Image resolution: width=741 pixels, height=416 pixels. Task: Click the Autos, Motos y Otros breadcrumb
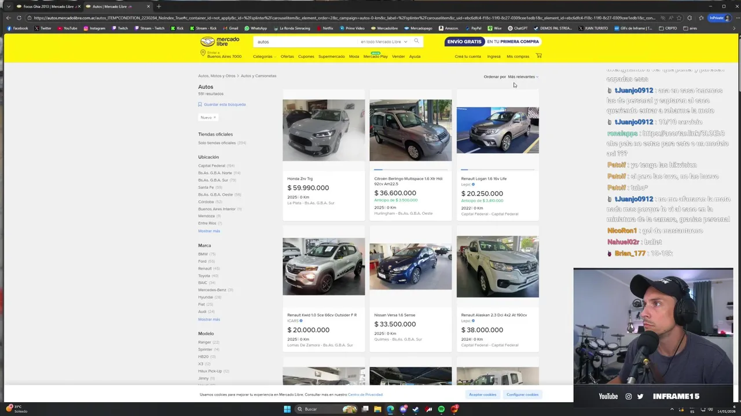[x=217, y=76]
